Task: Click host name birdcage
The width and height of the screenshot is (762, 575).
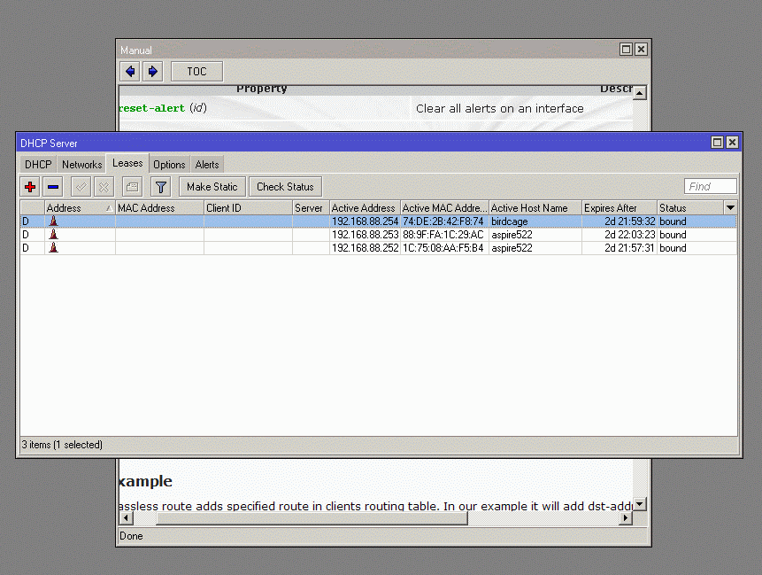Action: pos(509,221)
